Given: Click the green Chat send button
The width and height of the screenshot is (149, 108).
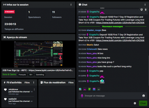Looking at the screenshot, I should tap(143, 103).
